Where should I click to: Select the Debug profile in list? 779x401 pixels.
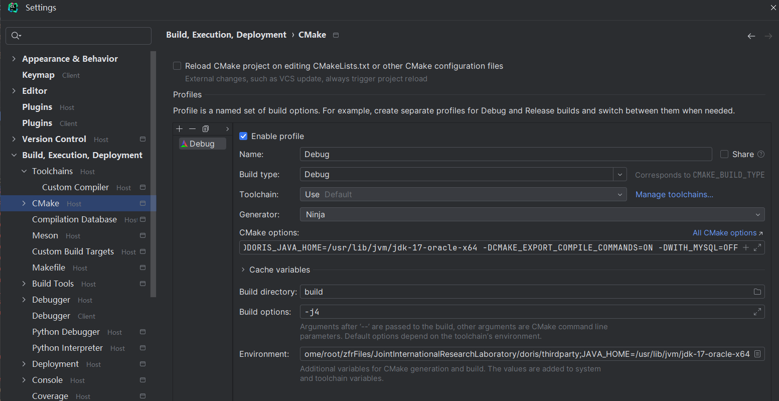[x=202, y=144]
